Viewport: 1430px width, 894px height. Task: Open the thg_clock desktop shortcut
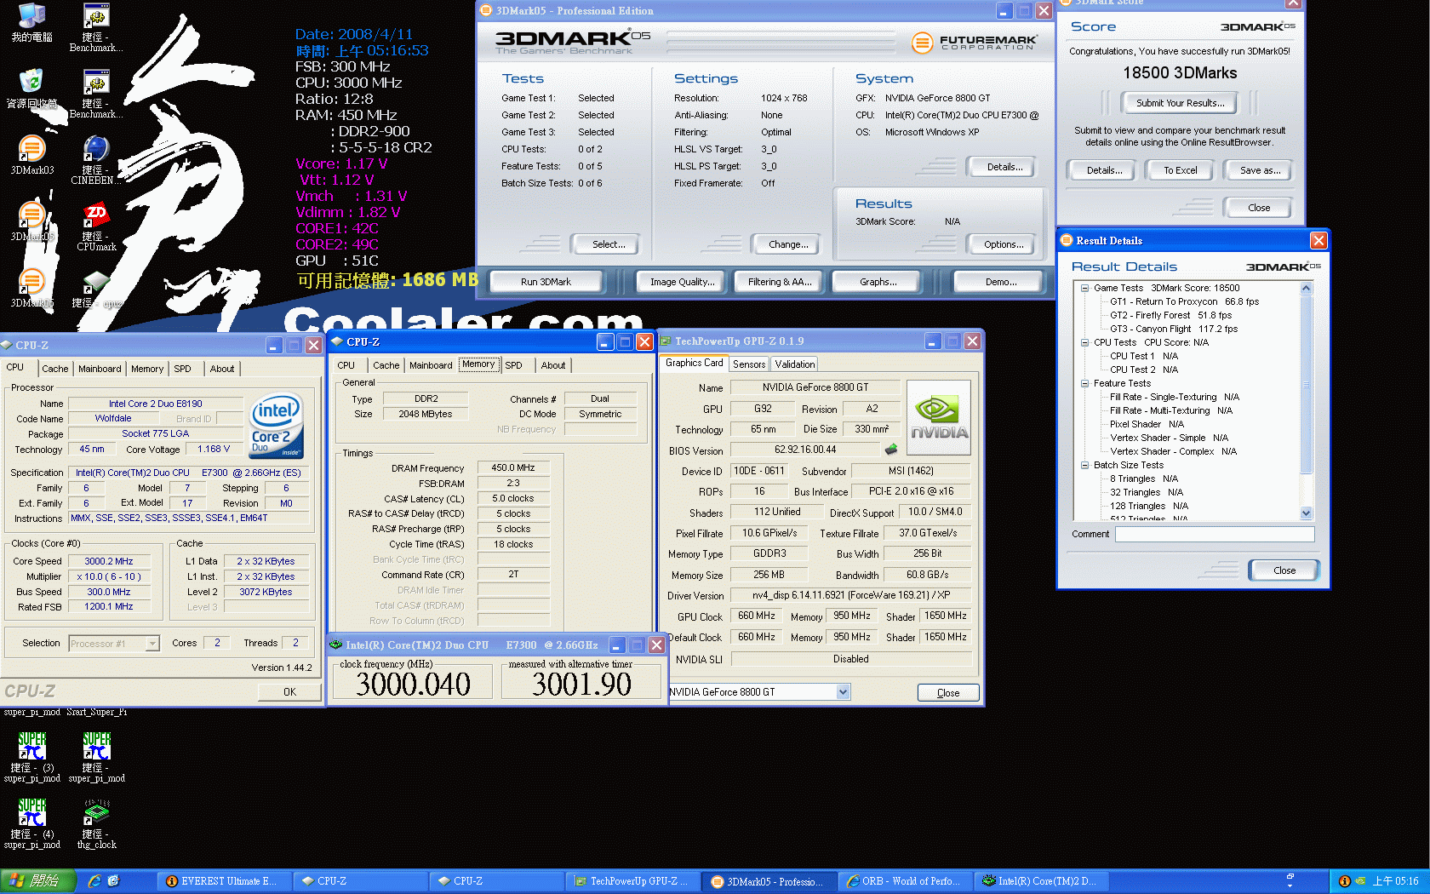pyautogui.click(x=96, y=815)
